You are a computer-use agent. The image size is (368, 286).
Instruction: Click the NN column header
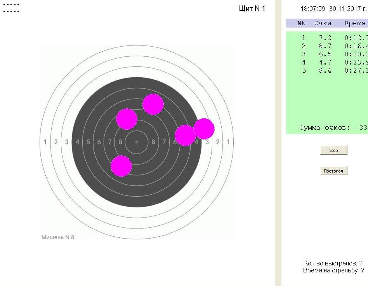[x=302, y=23]
